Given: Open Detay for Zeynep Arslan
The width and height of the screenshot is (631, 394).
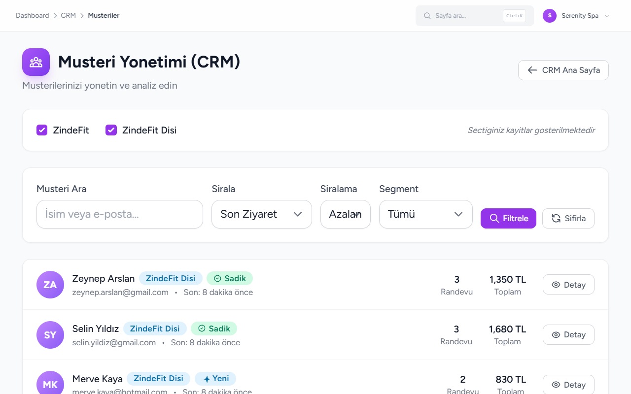Looking at the screenshot, I should coord(568,285).
